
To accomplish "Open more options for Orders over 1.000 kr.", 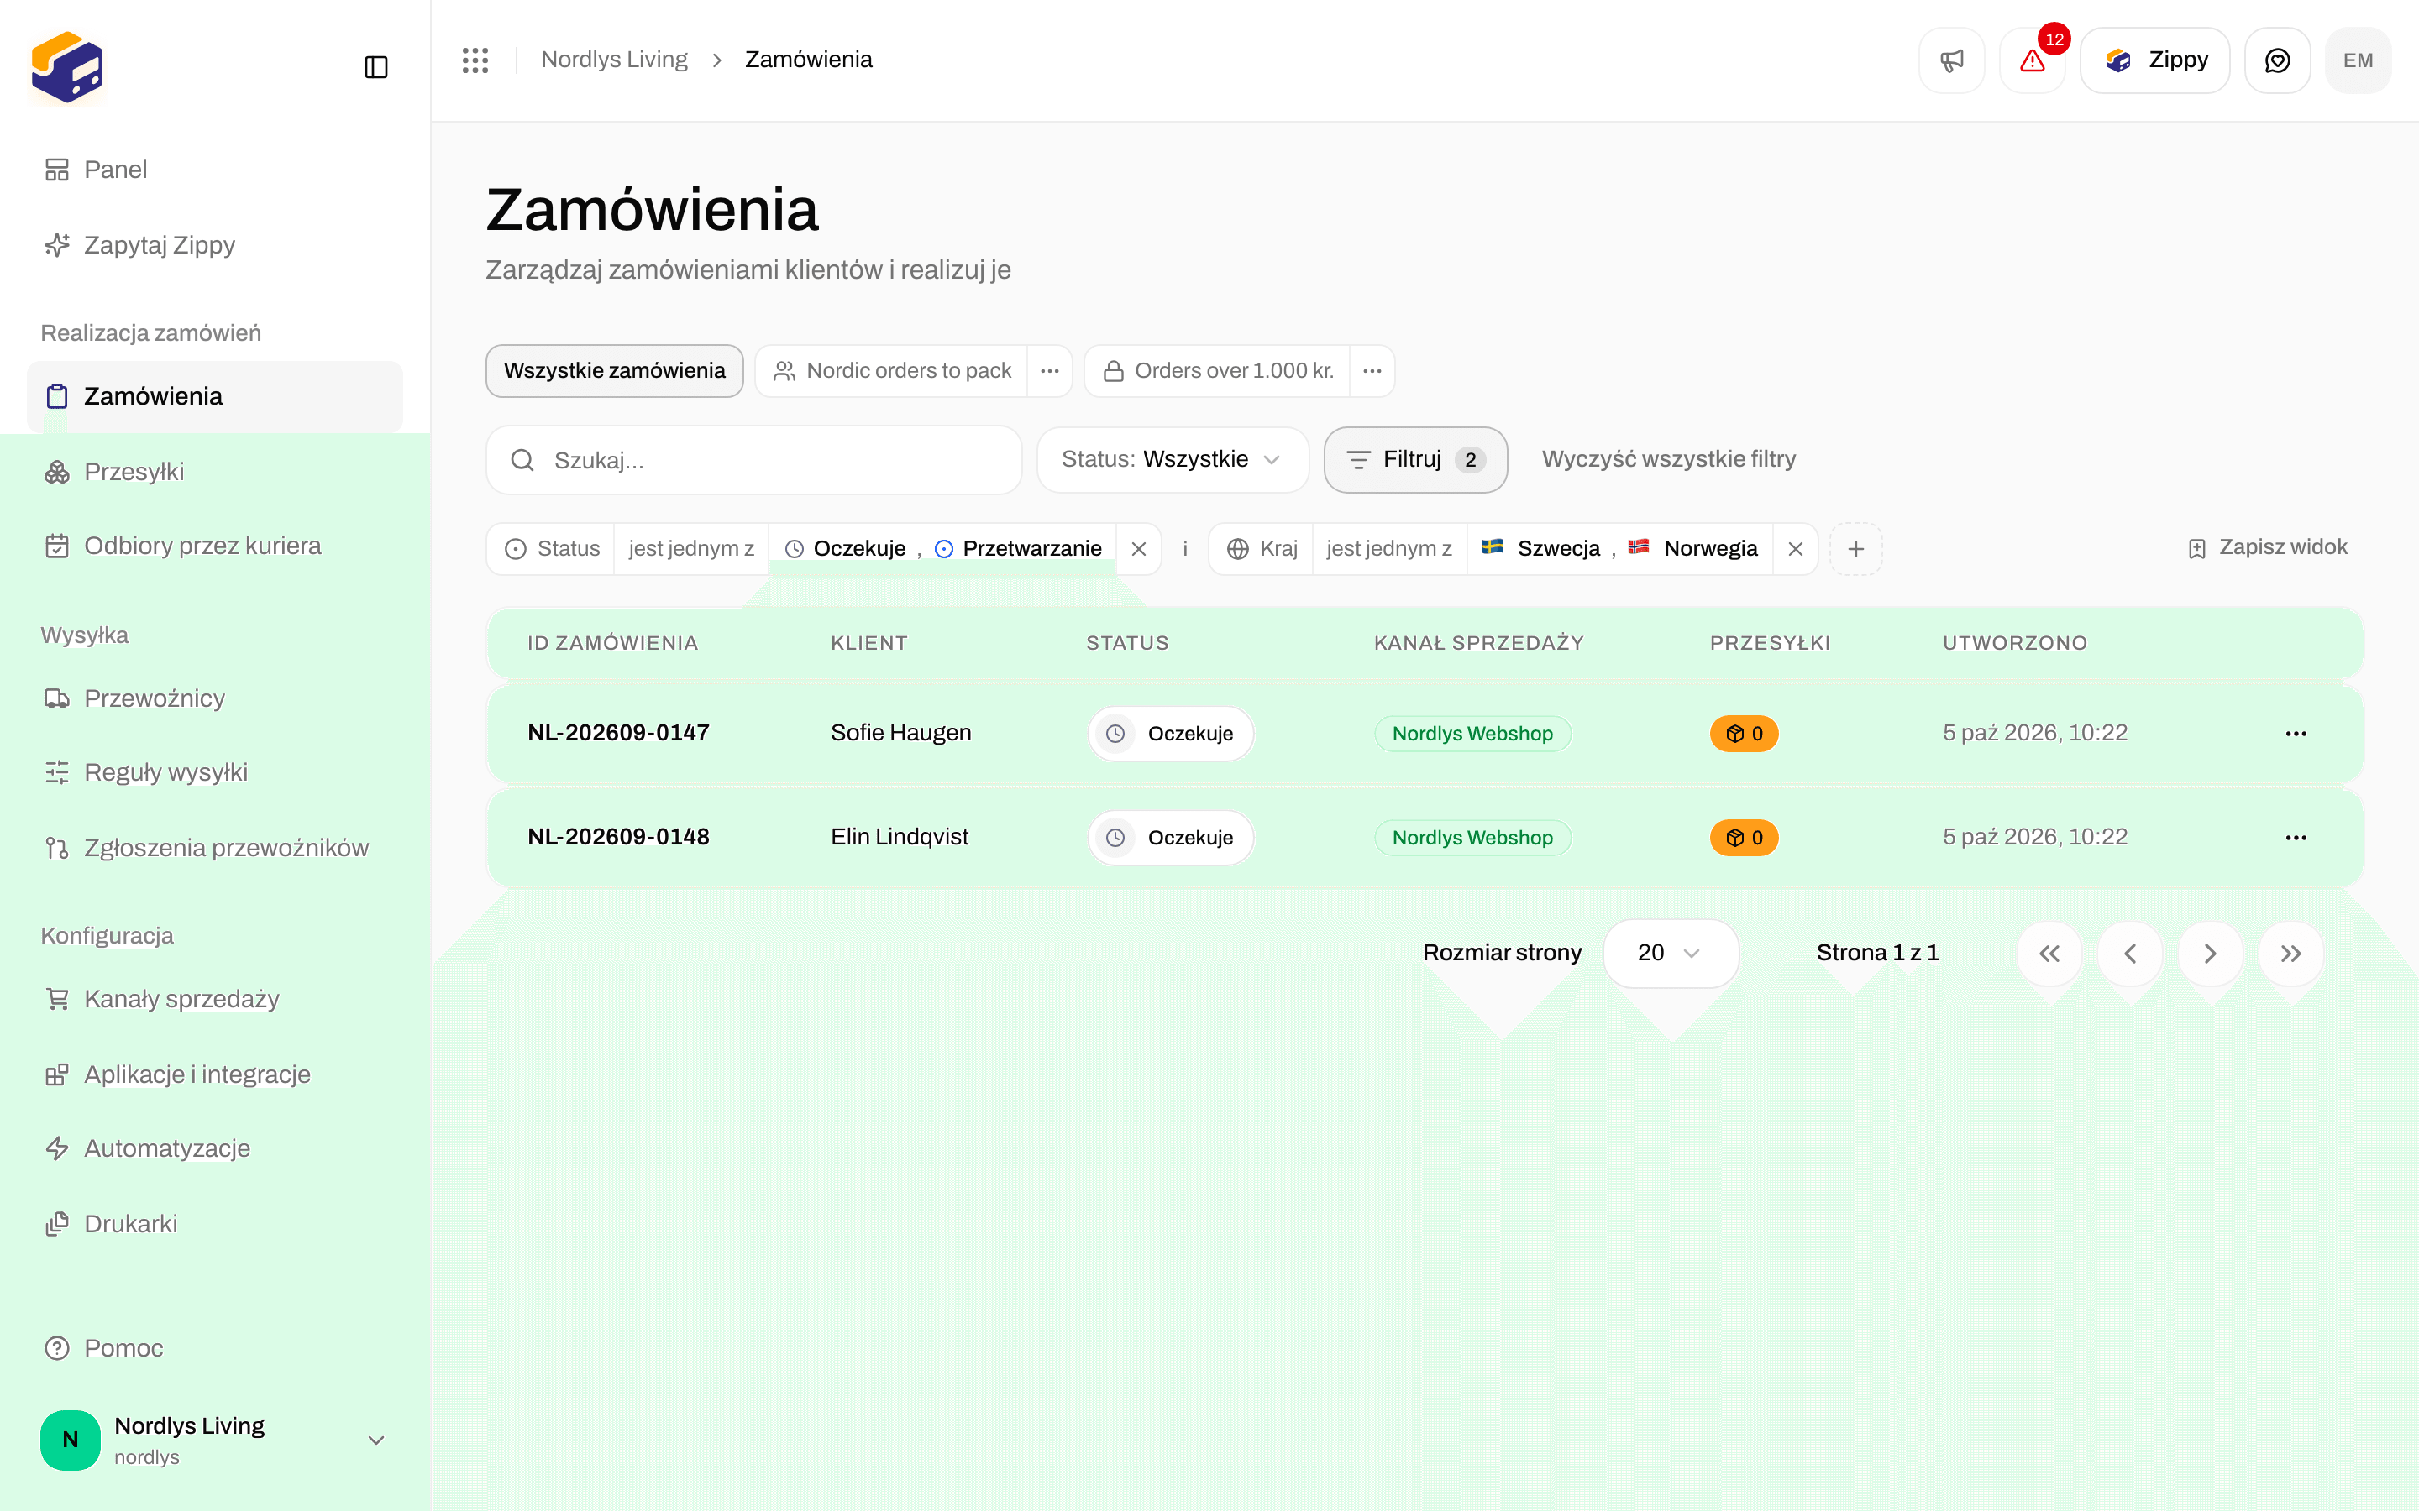I will pos(1372,371).
